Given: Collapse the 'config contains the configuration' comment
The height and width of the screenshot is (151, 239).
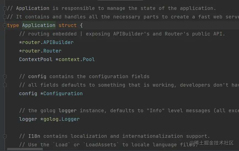Looking at the screenshot, I should click(x=4, y=76).
